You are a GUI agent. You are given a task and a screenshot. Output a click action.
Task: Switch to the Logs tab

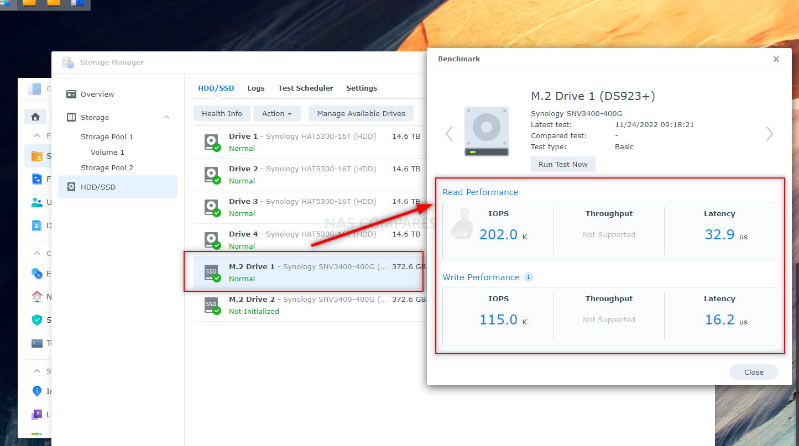(x=256, y=88)
